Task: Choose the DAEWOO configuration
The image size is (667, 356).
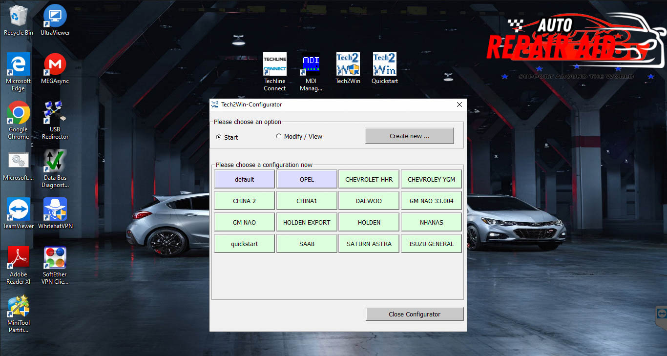Action: (x=369, y=201)
